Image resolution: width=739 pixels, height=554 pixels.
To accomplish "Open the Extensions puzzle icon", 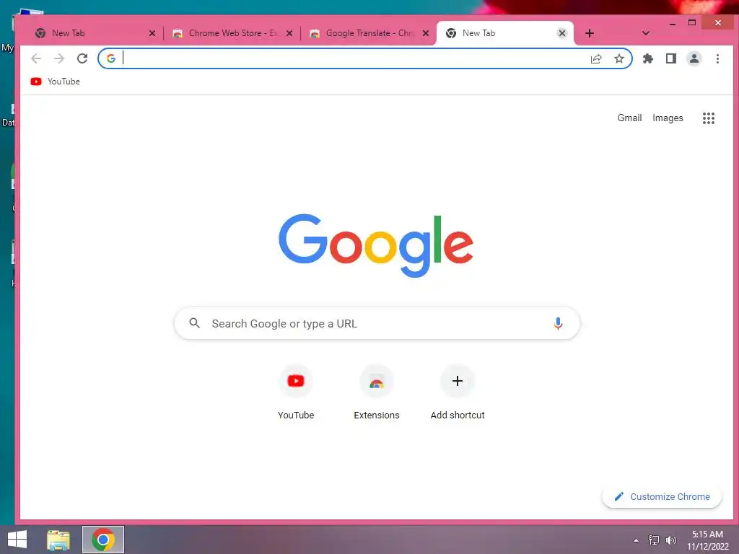I will [x=648, y=58].
